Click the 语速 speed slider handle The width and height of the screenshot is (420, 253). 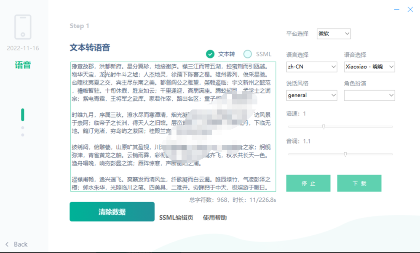tap(324, 126)
